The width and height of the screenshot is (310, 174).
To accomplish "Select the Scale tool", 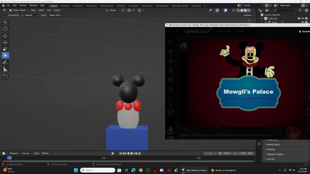I will click(x=5, y=49).
